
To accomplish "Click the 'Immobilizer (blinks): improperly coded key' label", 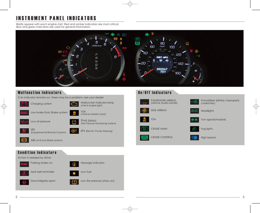I will [220, 102].
